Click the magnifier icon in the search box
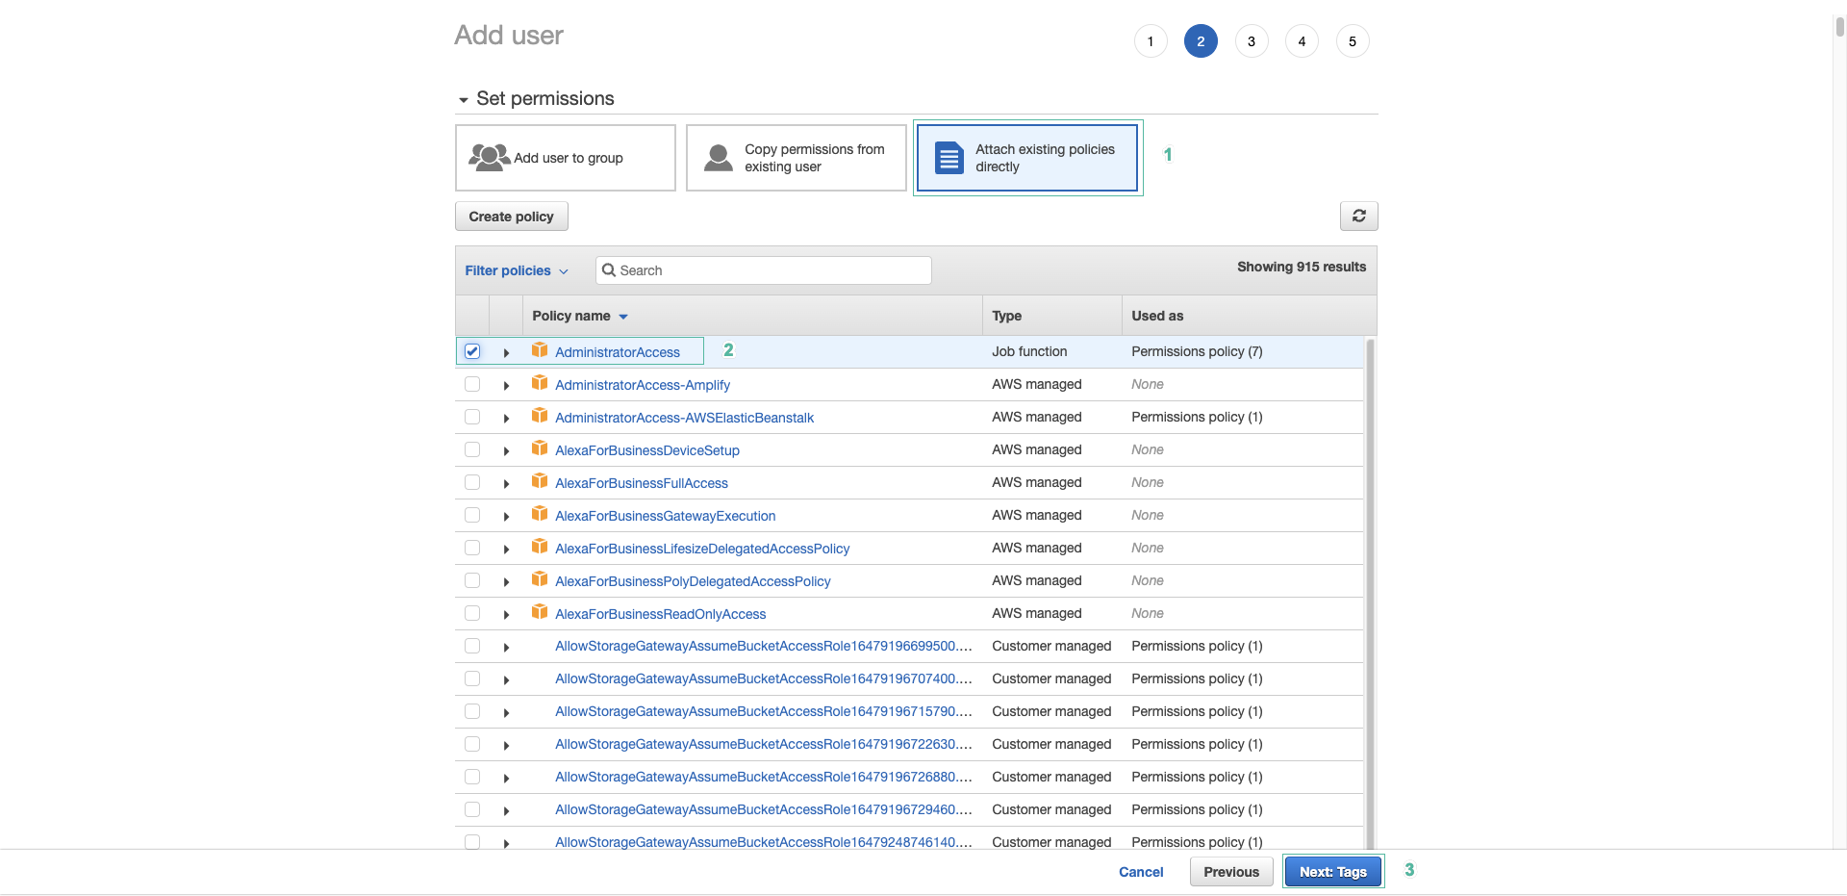Image resolution: width=1847 pixels, height=896 pixels. (609, 270)
